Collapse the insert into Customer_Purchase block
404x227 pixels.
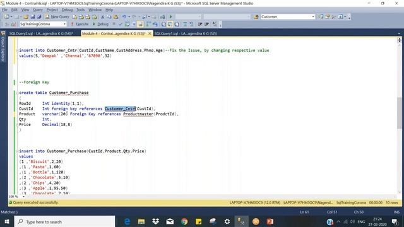(17, 151)
